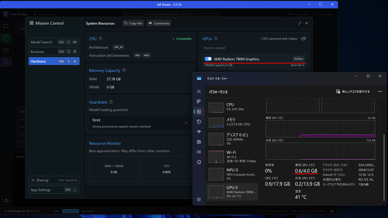
Task: Click the x86_64 architecture badge
Action: click(x=118, y=47)
